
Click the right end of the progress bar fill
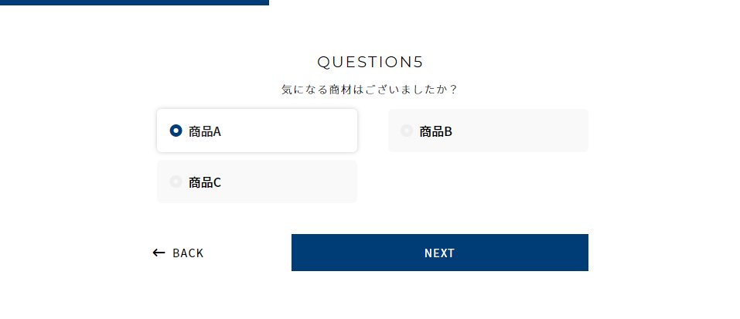coord(265,2)
